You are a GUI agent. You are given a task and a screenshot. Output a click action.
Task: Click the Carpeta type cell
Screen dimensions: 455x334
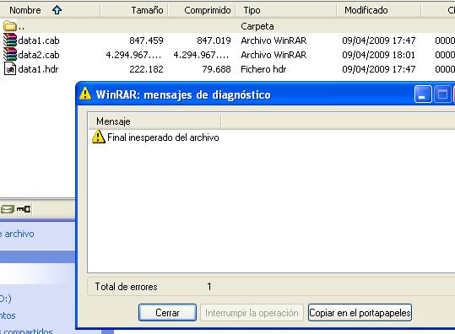(257, 26)
